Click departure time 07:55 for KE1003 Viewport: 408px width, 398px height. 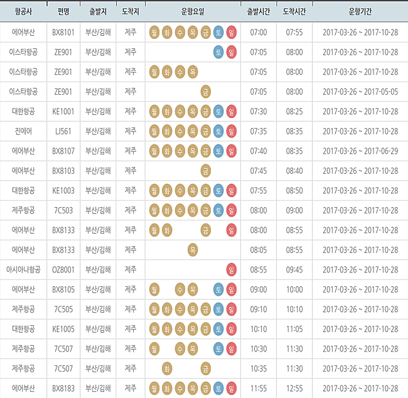pyautogui.click(x=259, y=191)
